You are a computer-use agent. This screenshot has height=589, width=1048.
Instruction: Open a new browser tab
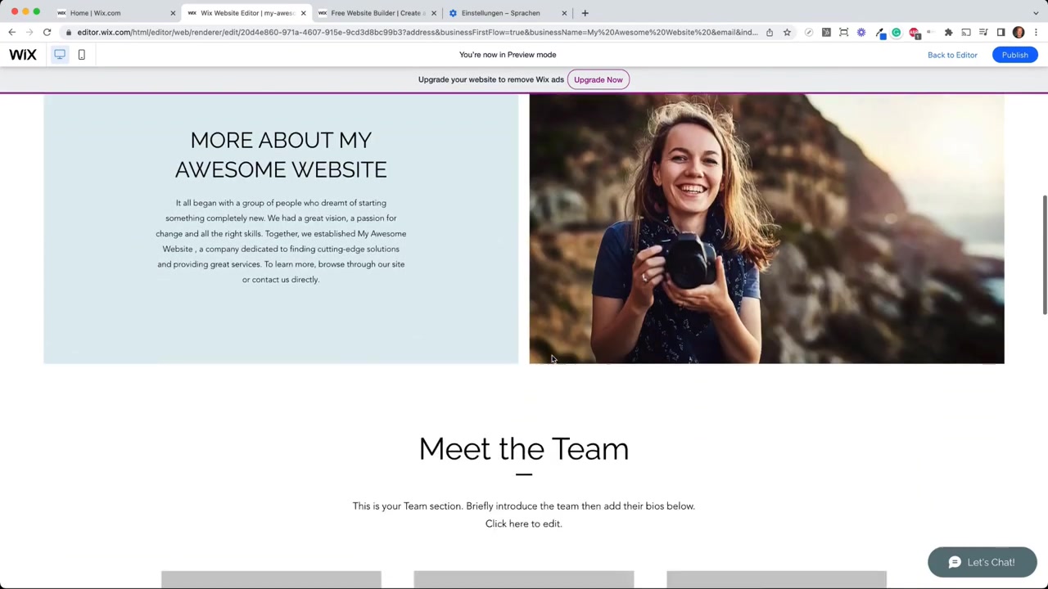[x=585, y=13]
